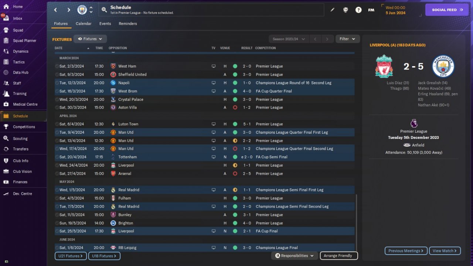Tick the circle next to Sat, 1/6/2024
The image size is (473, 266).
[57, 248]
